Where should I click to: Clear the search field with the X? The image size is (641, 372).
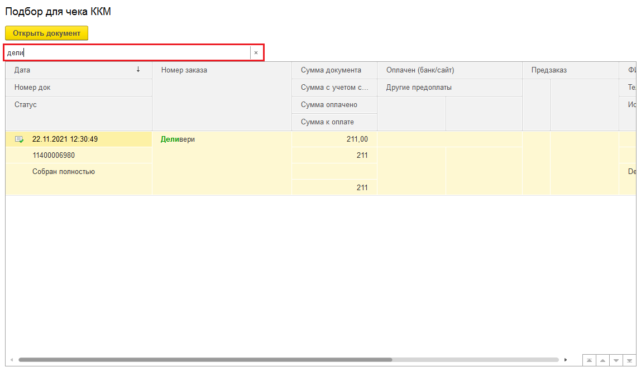pos(256,53)
